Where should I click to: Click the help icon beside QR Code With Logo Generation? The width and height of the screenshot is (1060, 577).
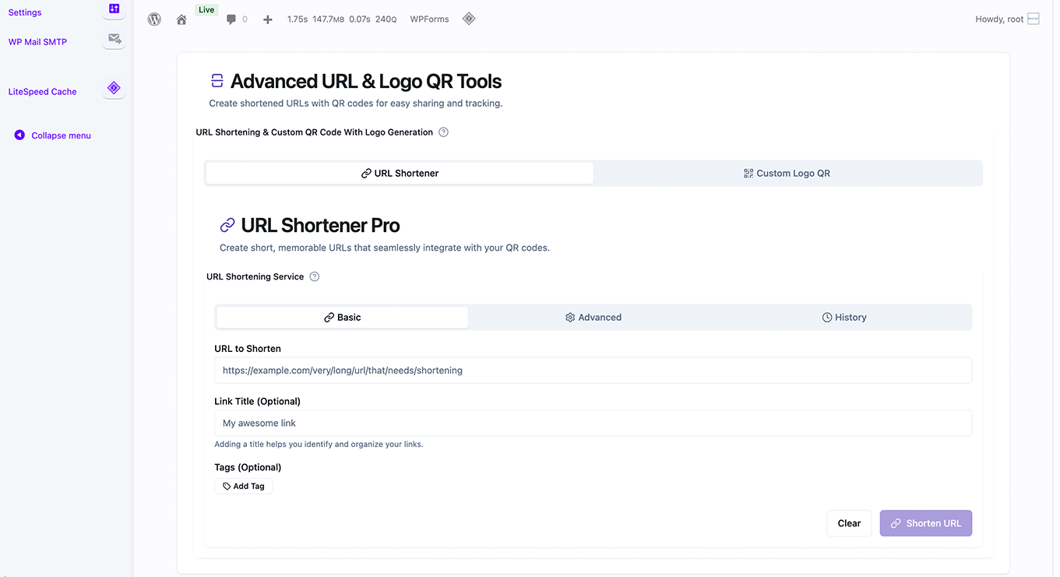[x=443, y=132]
